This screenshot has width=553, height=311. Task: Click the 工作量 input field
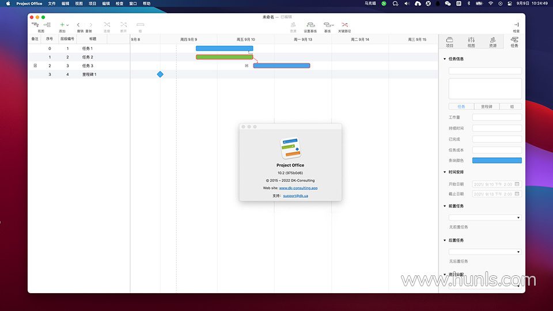click(497, 117)
